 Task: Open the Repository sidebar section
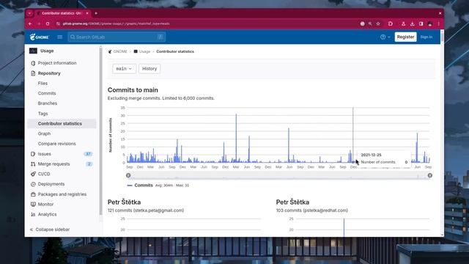pyautogui.click(x=49, y=73)
